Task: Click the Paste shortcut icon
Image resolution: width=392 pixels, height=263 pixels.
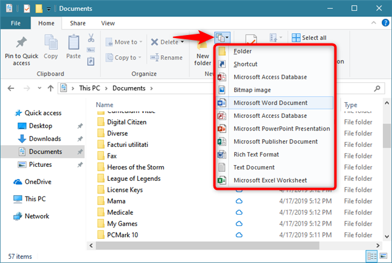Action: pyautogui.click(x=91, y=61)
